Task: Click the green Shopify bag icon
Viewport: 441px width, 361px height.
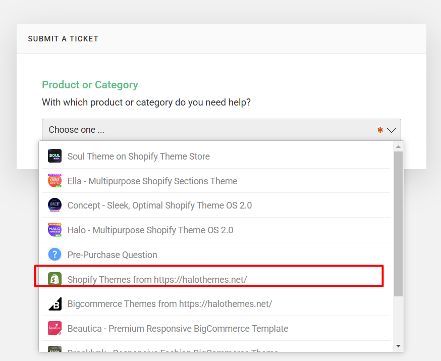Action: pyautogui.click(x=54, y=279)
